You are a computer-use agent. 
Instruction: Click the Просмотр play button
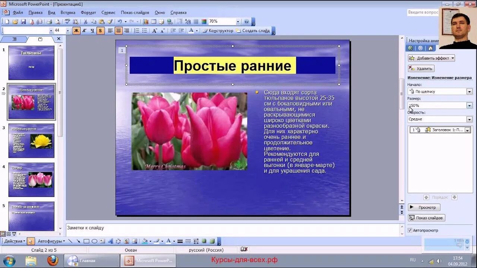pos(424,207)
